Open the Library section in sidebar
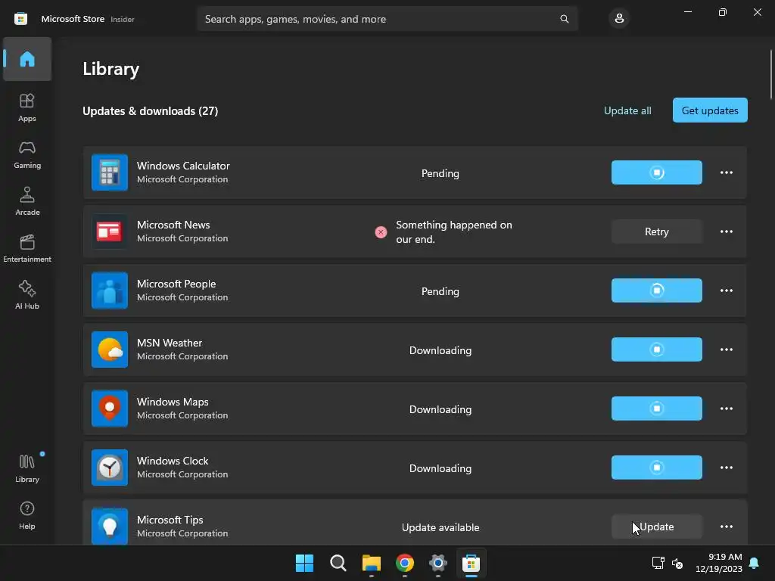Screen dimensions: 775x581 coord(27,469)
